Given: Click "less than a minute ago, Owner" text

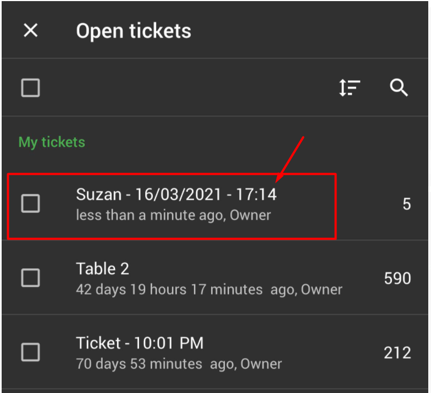Looking at the screenshot, I should pyautogui.click(x=173, y=215).
